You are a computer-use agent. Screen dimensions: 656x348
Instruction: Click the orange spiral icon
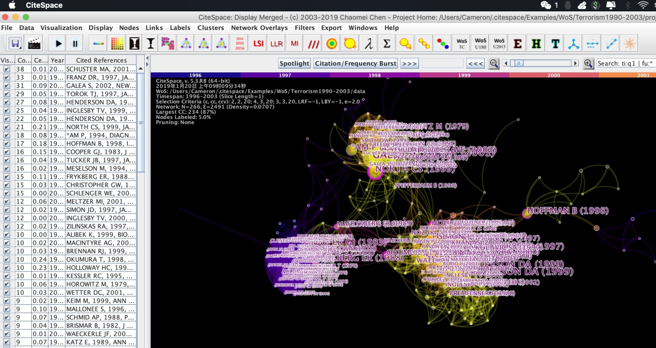[x=630, y=44]
